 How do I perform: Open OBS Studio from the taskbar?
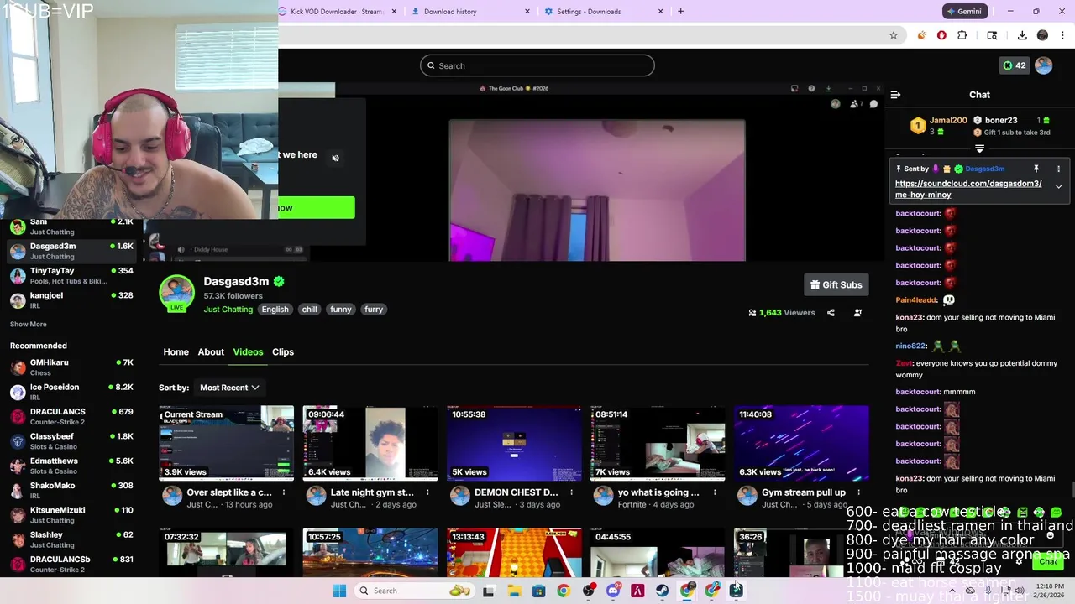[588, 591]
